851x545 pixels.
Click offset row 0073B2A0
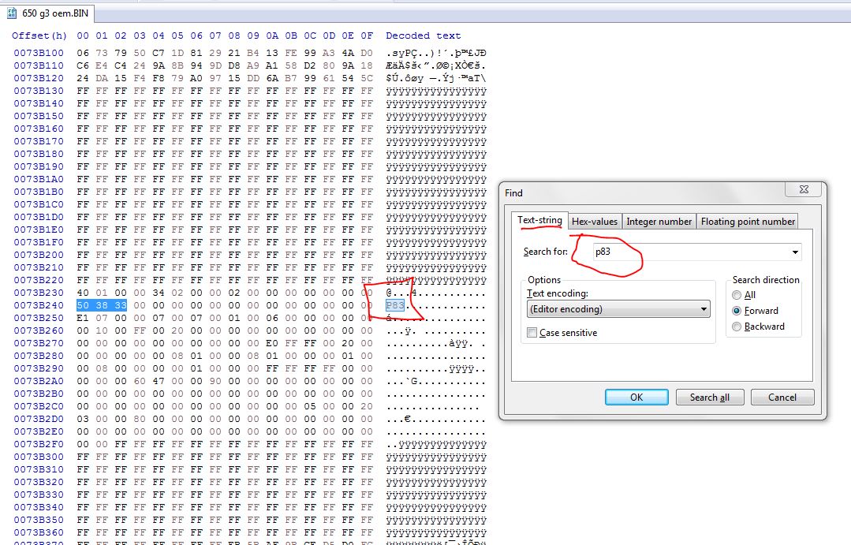coord(39,381)
